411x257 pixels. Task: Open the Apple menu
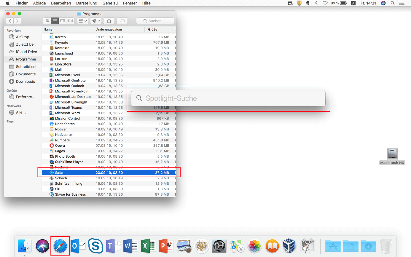click(x=8, y=3)
